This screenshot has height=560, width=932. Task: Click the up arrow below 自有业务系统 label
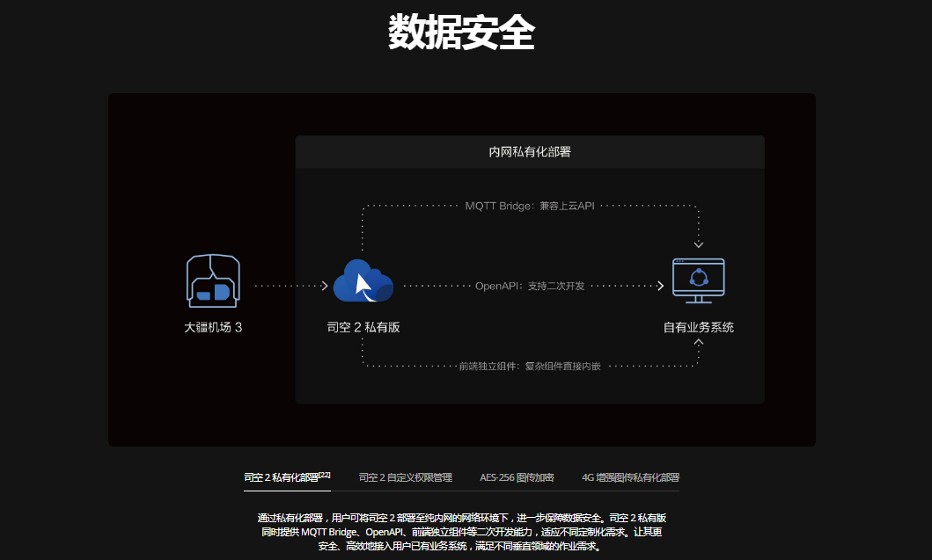tap(699, 342)
